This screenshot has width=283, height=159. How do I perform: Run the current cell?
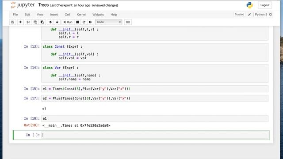point(68,22)
